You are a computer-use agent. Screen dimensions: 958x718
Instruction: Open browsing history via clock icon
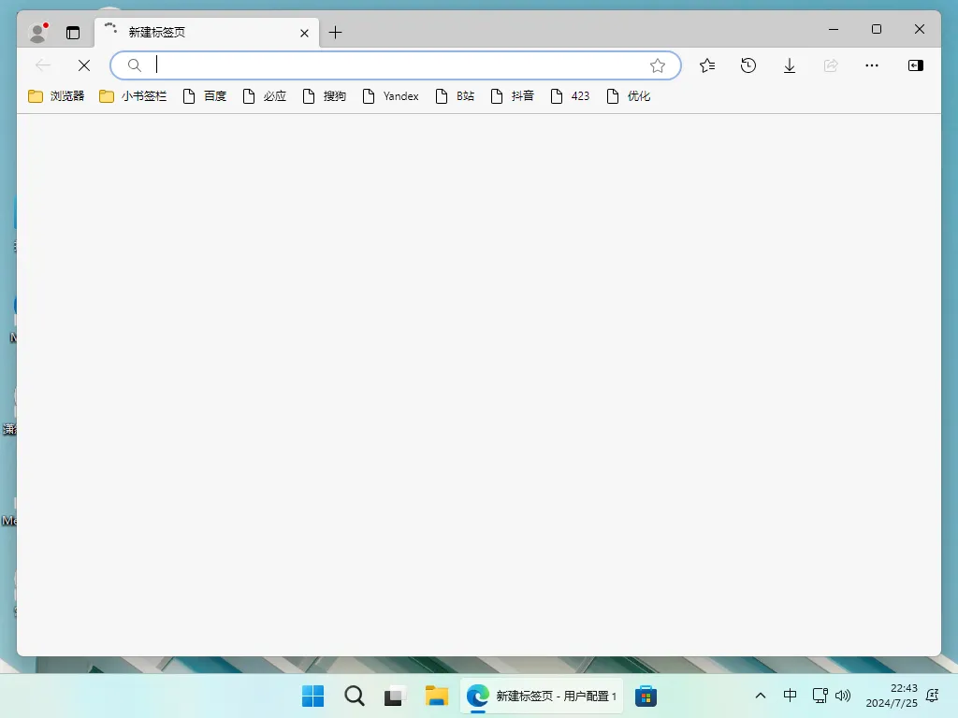[748, 65]
